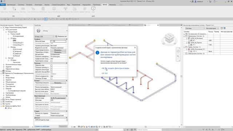Click the zoom tool on navigation bar
The image size is (233, 131).
click(x=178, y=56)
